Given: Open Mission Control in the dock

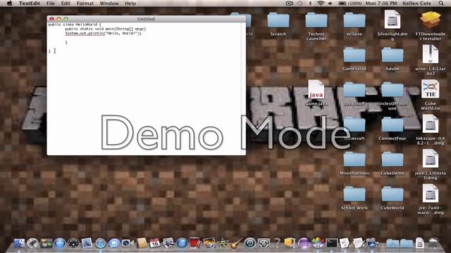Looking at the screenshot, I should pyautogui.click(x=46, y=243).
